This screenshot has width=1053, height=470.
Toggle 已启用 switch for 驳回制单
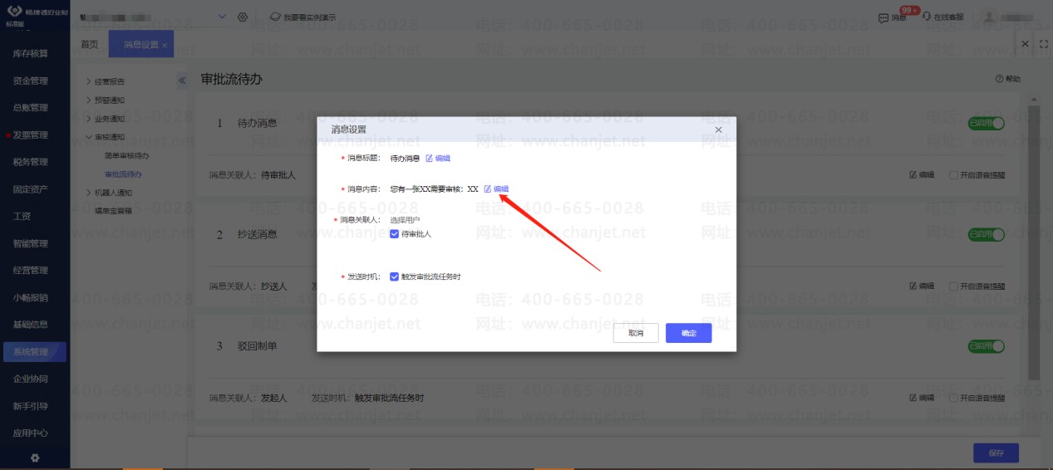[x=987, y=346]
